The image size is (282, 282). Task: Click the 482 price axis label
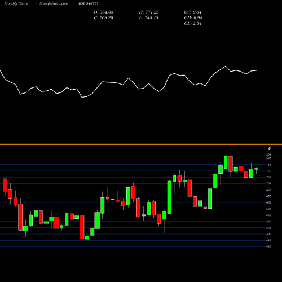pos(269,240)
